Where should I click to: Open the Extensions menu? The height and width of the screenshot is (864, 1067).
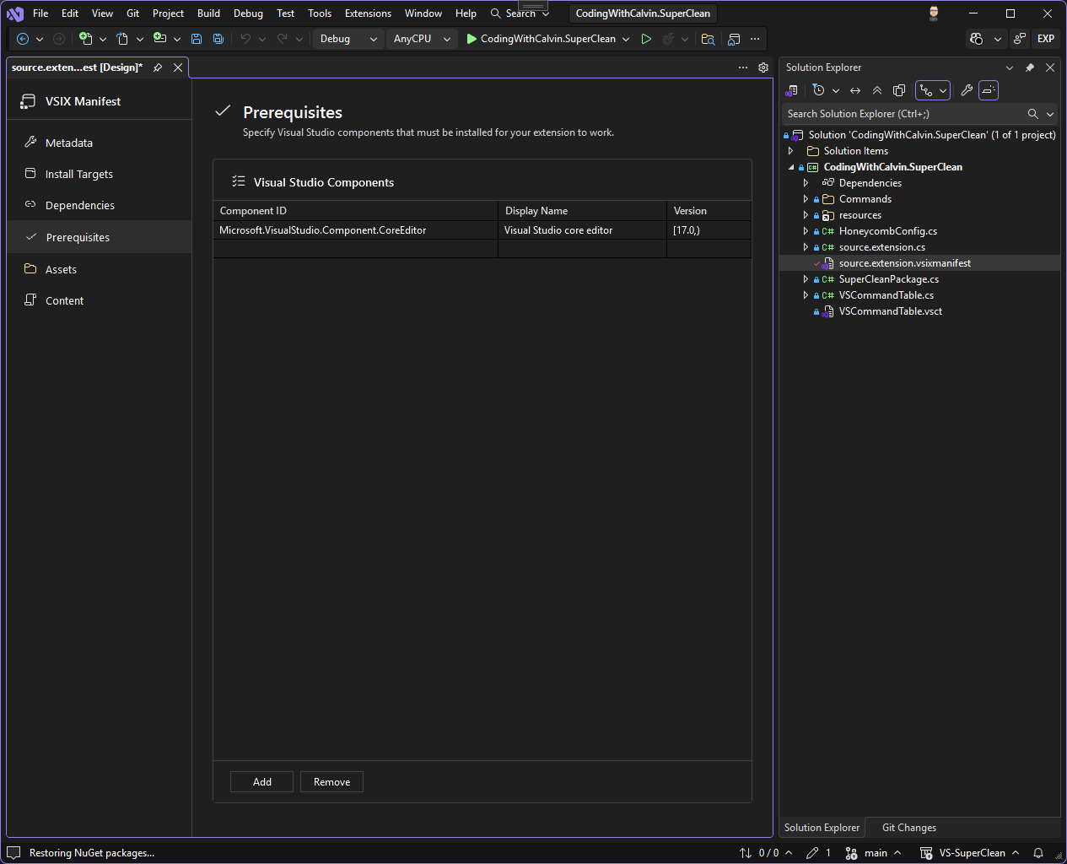coord(368,13)
